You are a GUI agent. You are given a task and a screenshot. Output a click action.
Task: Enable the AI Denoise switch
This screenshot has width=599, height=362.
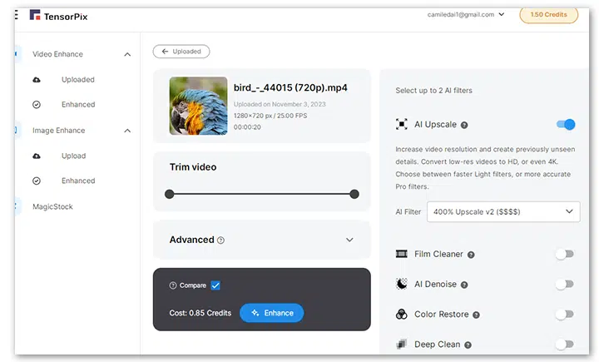click(x=565, y=284)
